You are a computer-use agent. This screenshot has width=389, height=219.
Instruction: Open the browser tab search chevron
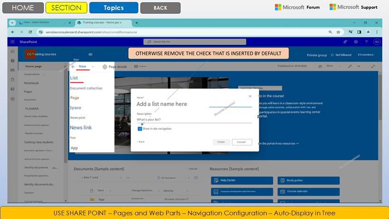click(x=12, y=23)
